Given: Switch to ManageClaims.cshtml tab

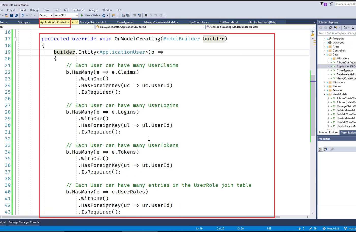Looking at the screenshot, I should [x=93, y=22].
